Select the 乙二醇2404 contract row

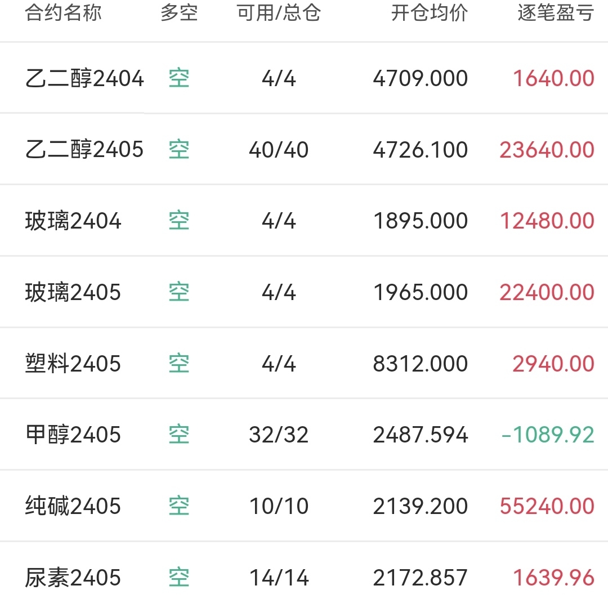(x=304, y=78)
